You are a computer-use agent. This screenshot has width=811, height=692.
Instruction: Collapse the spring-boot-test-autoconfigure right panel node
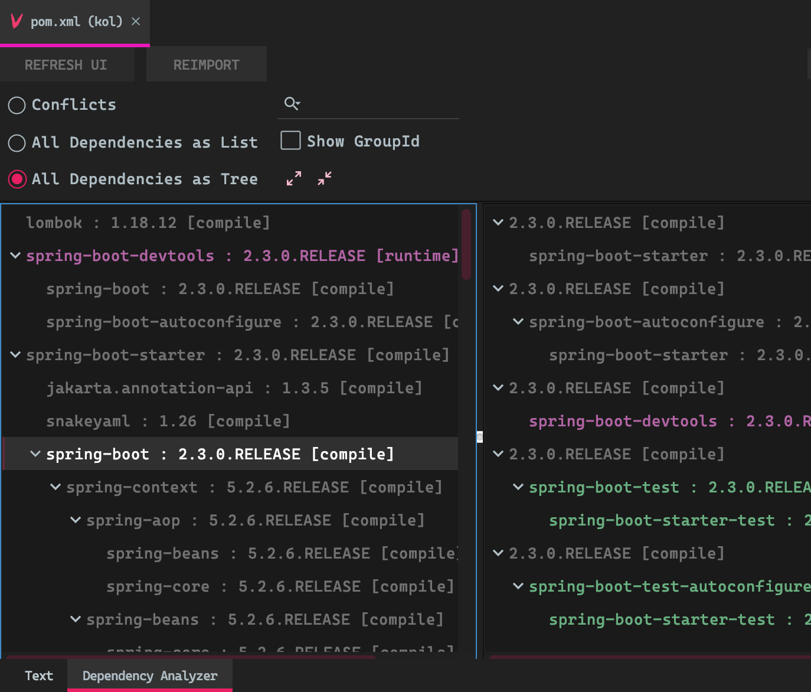tap(518, 586)
